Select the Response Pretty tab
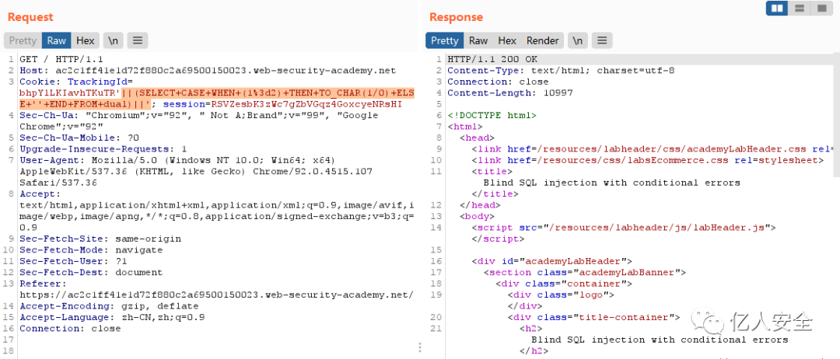This screenshot has height=359, width=840. pyautogui.click(x=445, y=40)
